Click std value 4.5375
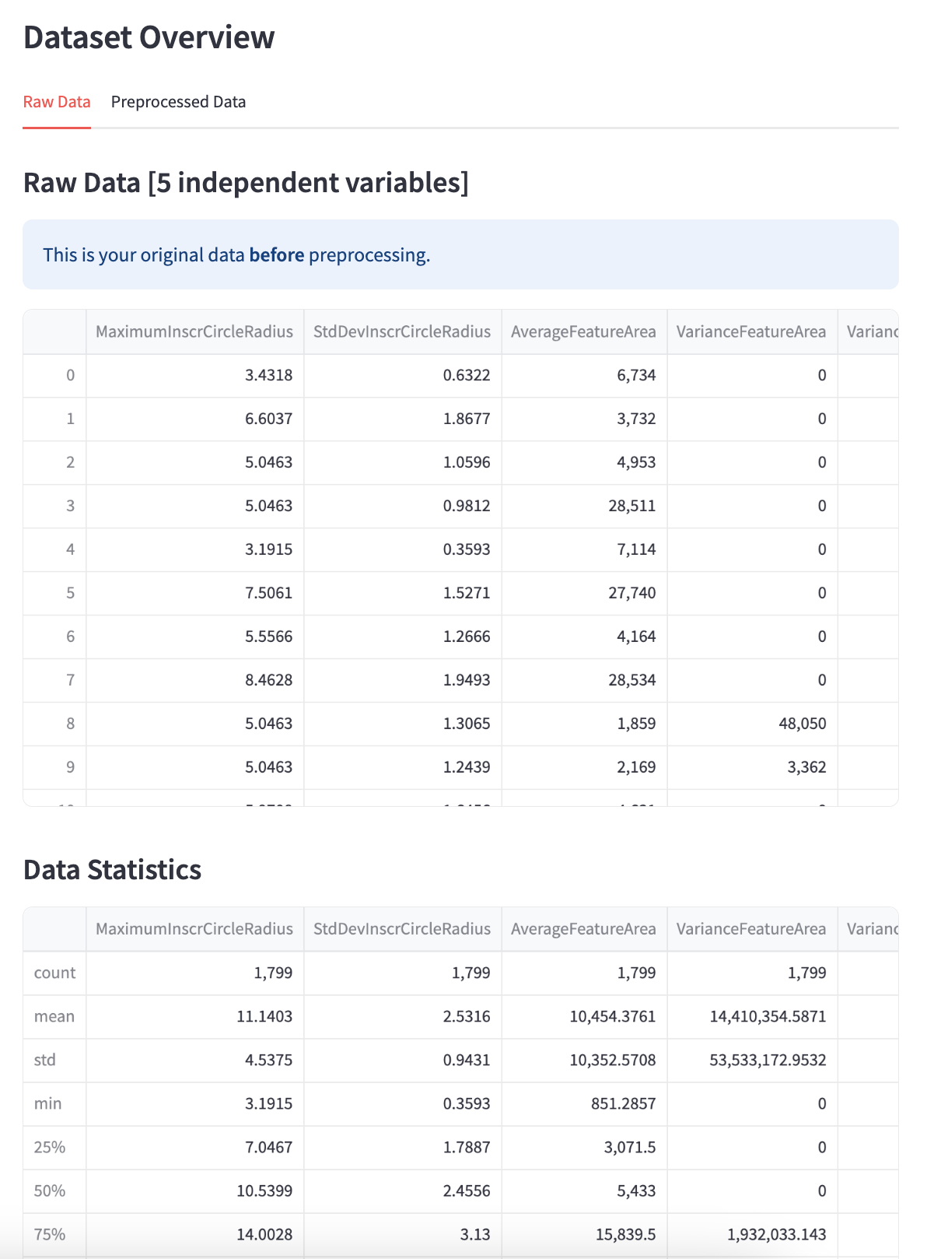Screen dimensions: 927x1259 [x=194, y=1061]
